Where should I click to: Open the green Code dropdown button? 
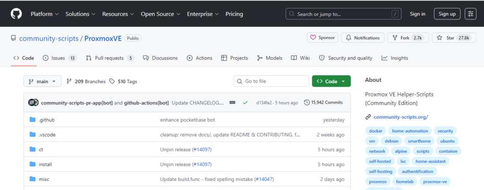[x=331, y=81]
